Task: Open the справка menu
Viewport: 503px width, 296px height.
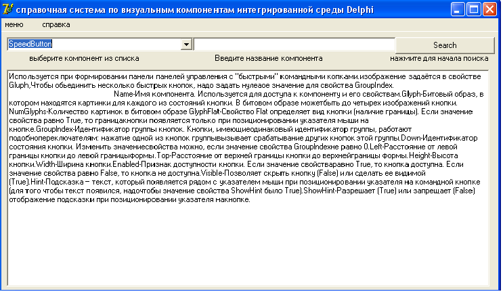Action: coord(56,24)
